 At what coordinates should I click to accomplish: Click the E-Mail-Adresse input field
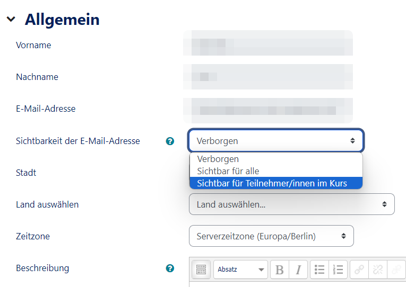tap(268, 109)
